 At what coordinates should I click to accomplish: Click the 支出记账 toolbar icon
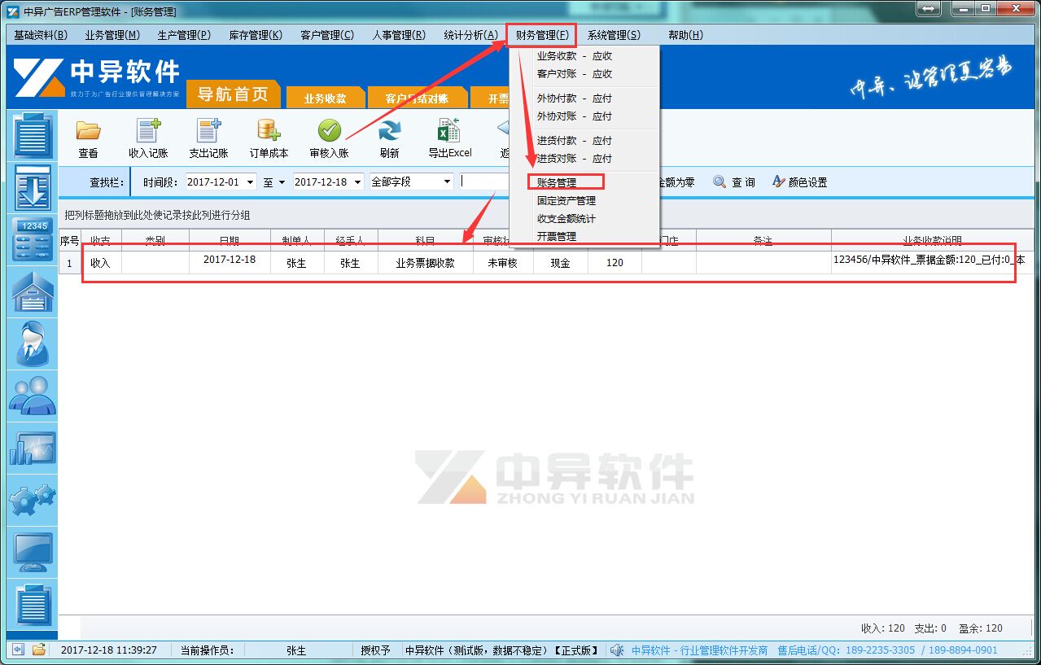pos(208,131)
